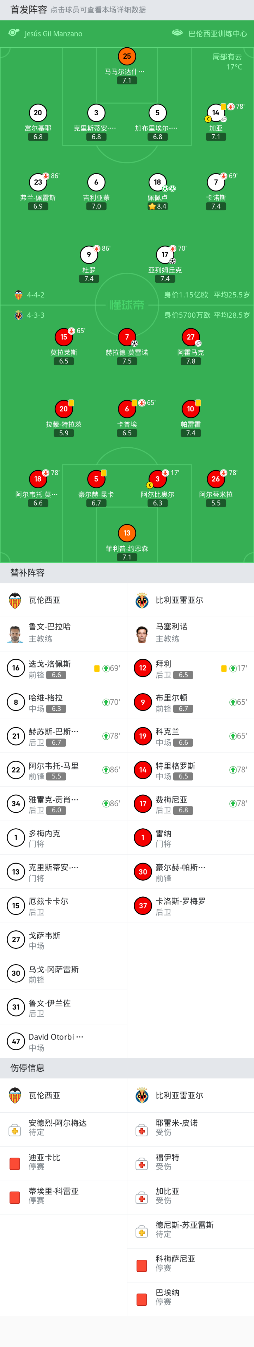This screenshot has height=1347, width=254.
Task: Tap the 伤停信息 section header
Action: point(28,1068)
